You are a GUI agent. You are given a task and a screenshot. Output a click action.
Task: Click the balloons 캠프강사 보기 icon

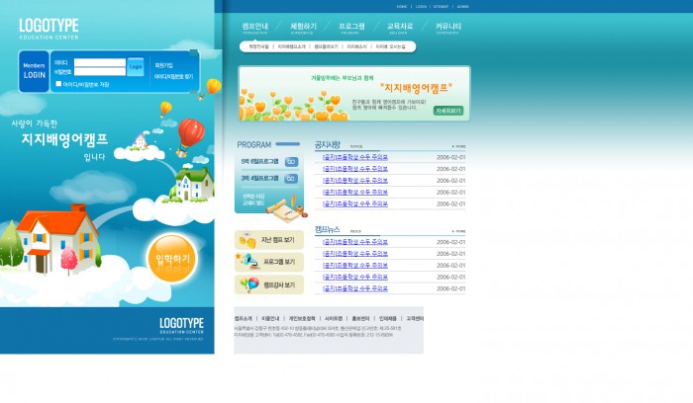pos(247,285)
